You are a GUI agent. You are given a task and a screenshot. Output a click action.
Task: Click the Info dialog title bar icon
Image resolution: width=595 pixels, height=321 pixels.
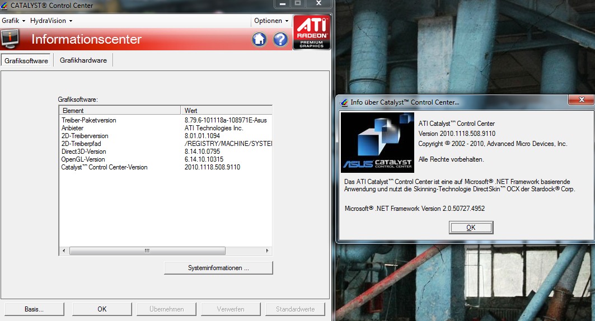[344, 102]
